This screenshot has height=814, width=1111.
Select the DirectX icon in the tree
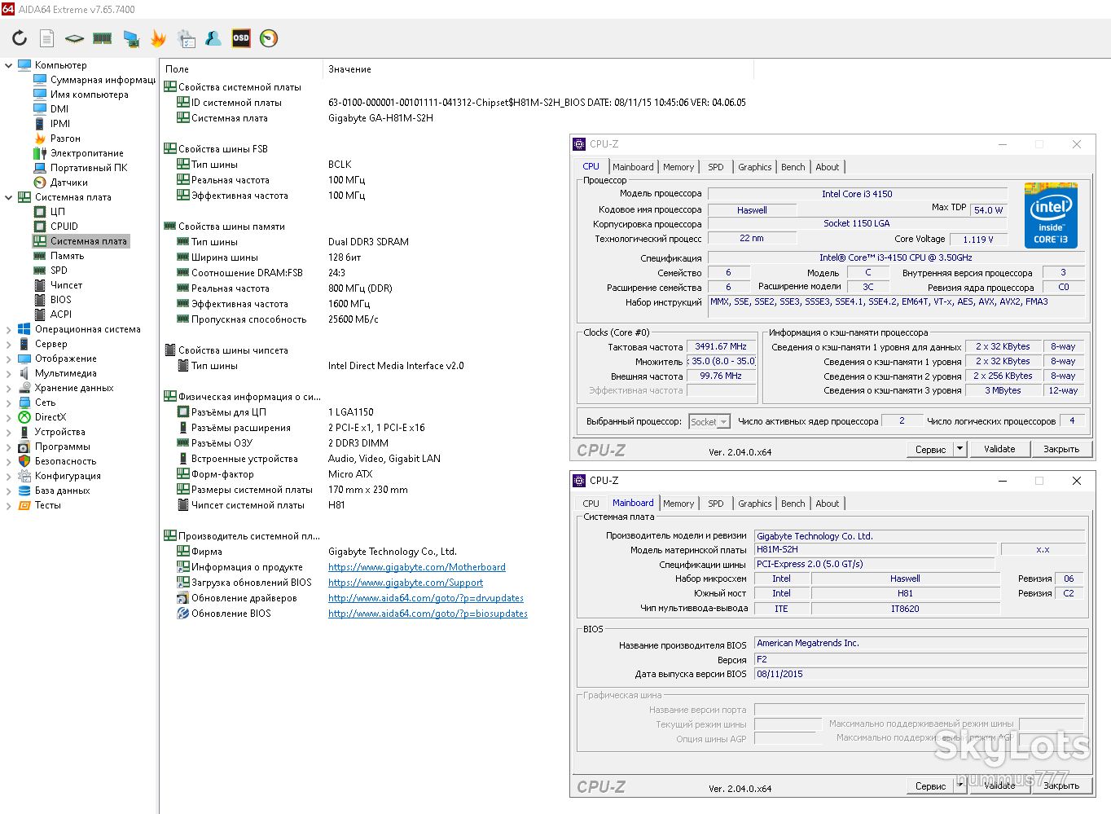[x=24, y=417]
